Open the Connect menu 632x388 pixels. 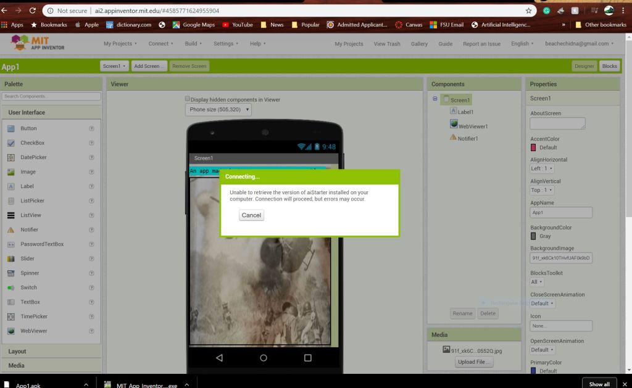[160, 44]
